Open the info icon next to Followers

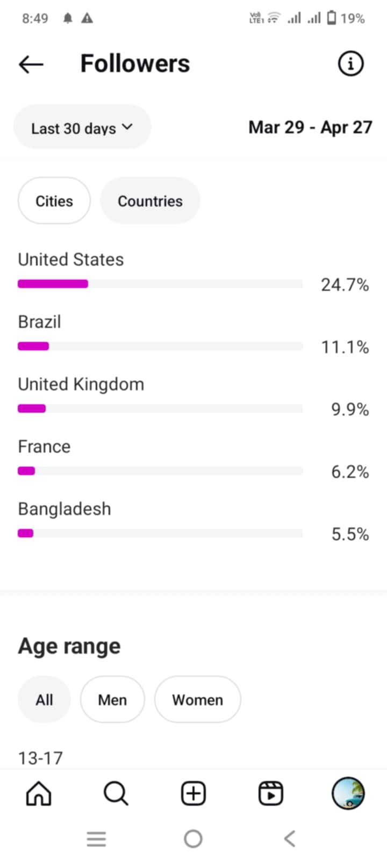(350, 64)
